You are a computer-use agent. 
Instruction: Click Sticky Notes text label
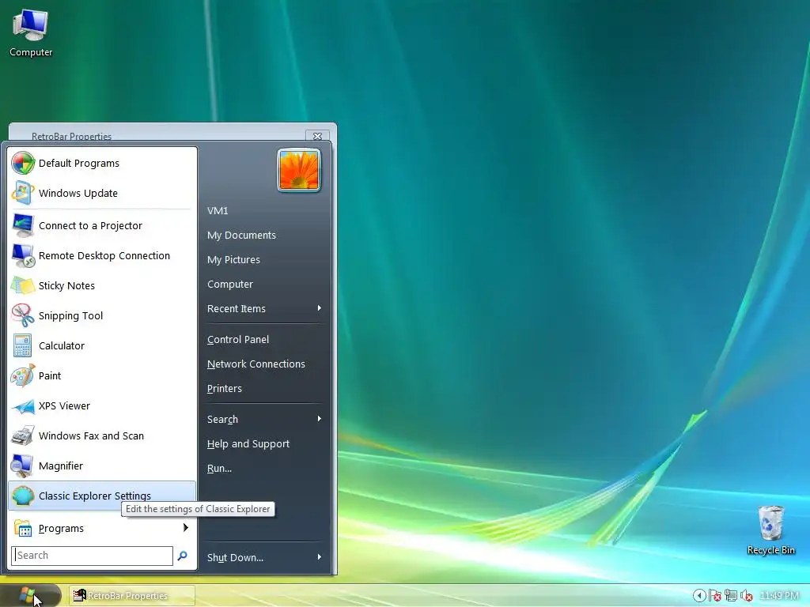[x=66, y=285]
